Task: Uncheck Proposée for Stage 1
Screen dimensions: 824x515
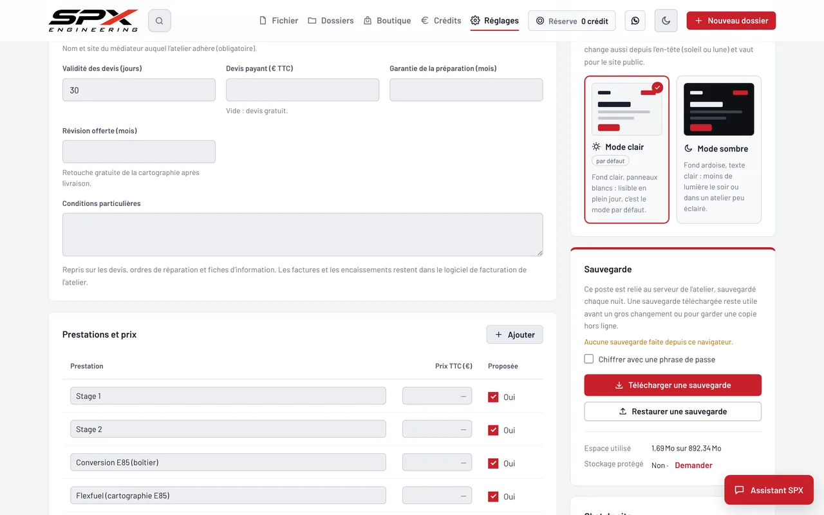Action: click(x=493, y=397)
